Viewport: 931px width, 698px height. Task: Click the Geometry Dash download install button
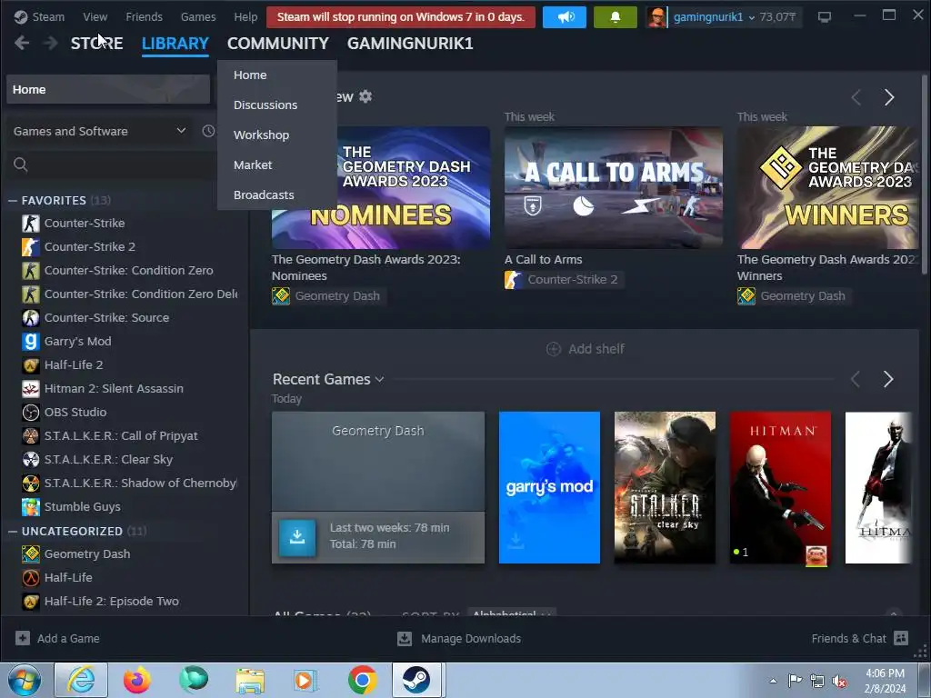point(297,537)
